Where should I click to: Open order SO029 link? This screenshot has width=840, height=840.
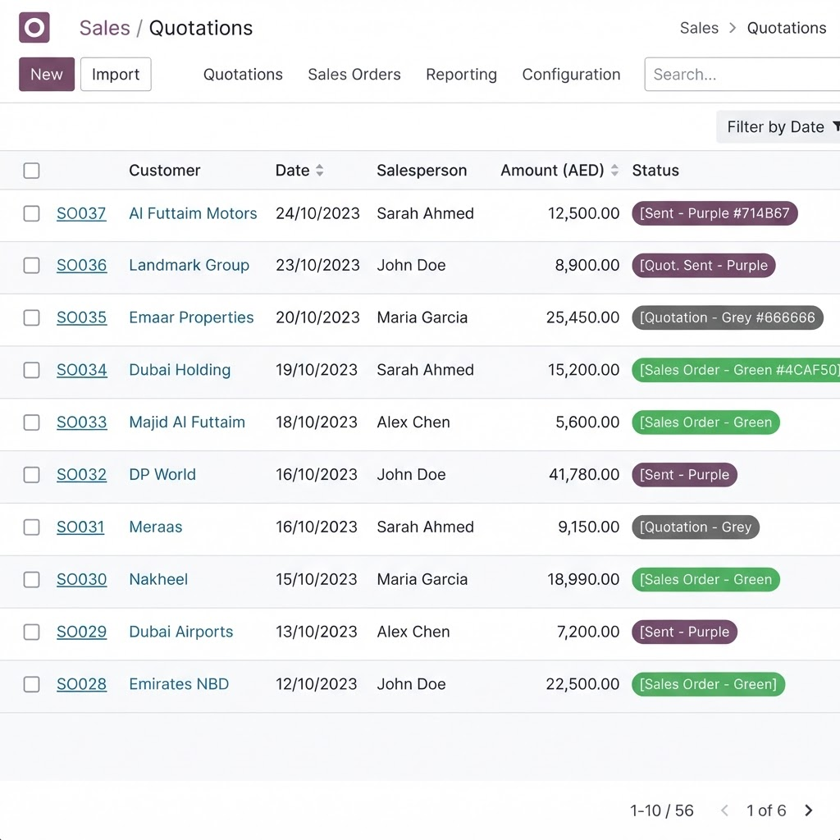[x=81, y=632]
